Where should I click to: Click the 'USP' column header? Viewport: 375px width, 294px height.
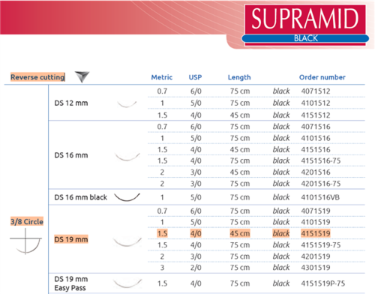coord(195,77)
